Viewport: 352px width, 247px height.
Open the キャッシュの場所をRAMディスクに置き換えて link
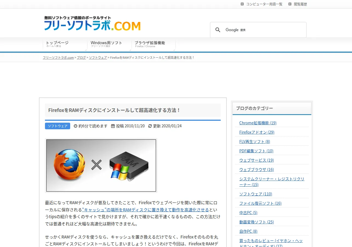[146, 210]
